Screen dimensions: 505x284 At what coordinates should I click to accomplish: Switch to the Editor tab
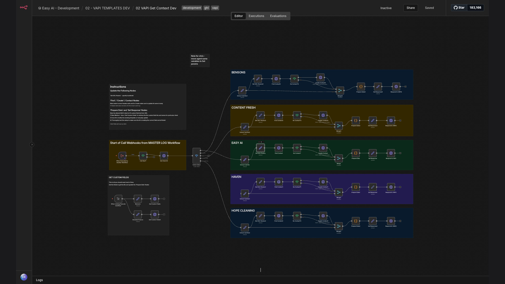(x=239, y=16)
